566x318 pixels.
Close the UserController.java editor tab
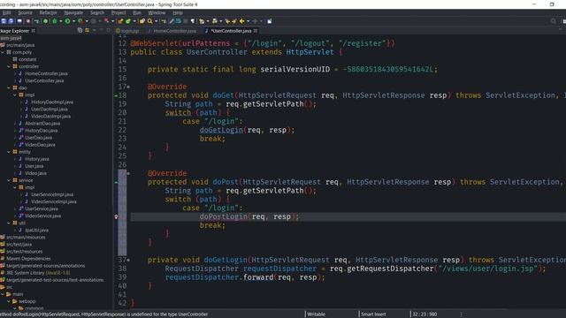256,31
